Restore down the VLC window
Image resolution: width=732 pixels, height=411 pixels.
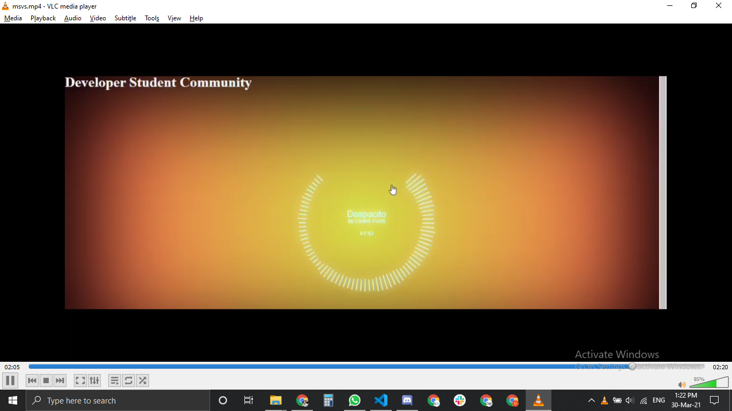click(x=694, y=6)
